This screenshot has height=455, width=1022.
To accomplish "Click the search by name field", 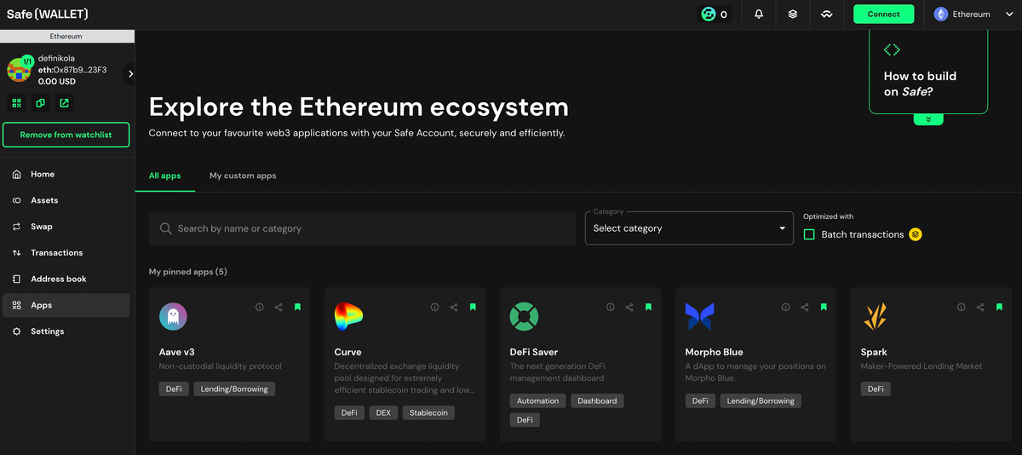I will click(362, 228).
